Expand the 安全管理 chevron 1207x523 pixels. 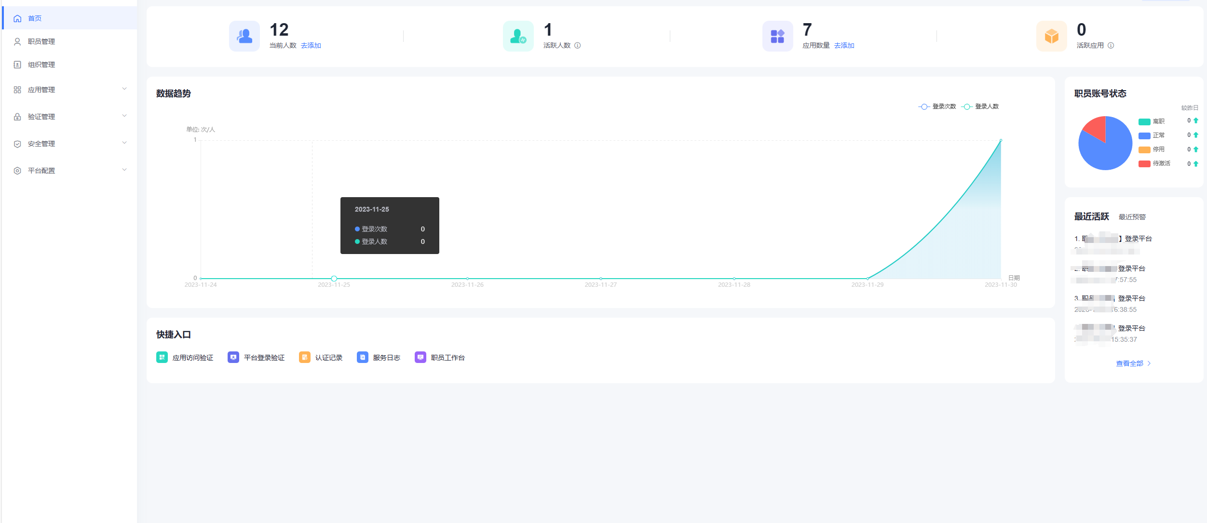click(x=124, y=143)
